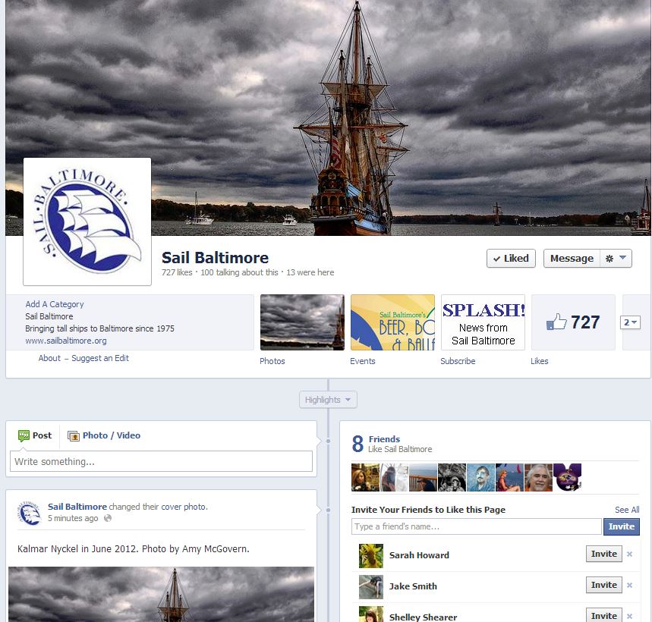Visit www.sailbaltimore.org website link
652x622 pixels.
(66, 341)
